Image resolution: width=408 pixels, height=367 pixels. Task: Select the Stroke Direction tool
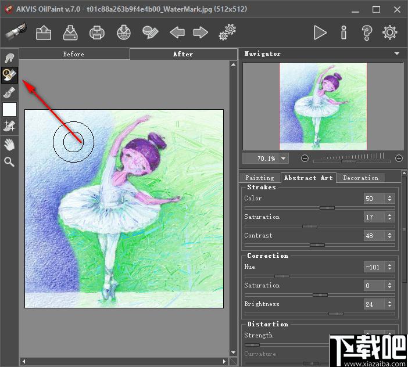10,57
